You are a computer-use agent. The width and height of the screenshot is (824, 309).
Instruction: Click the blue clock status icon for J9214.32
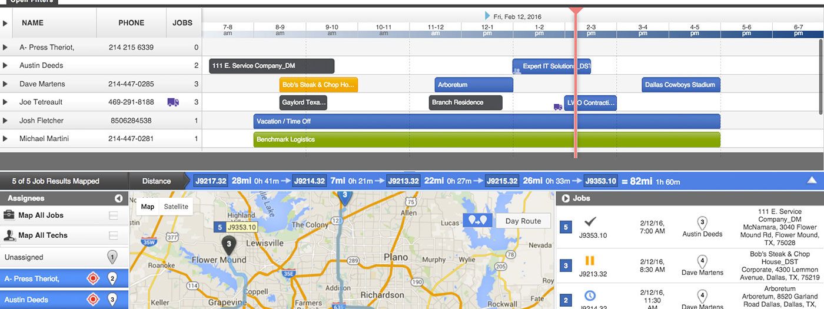tap(590, 295)
